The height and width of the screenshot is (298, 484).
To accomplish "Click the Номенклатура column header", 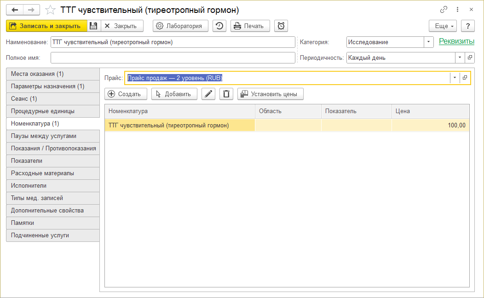I will click(x=180, y=111).
